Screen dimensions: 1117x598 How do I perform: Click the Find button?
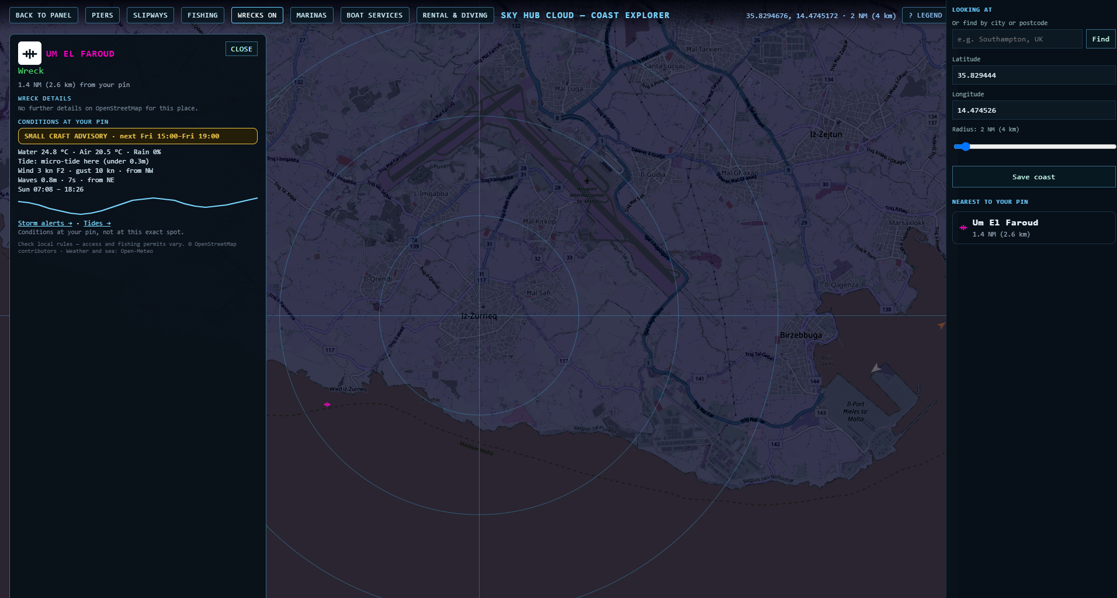tap(1101, 39)
